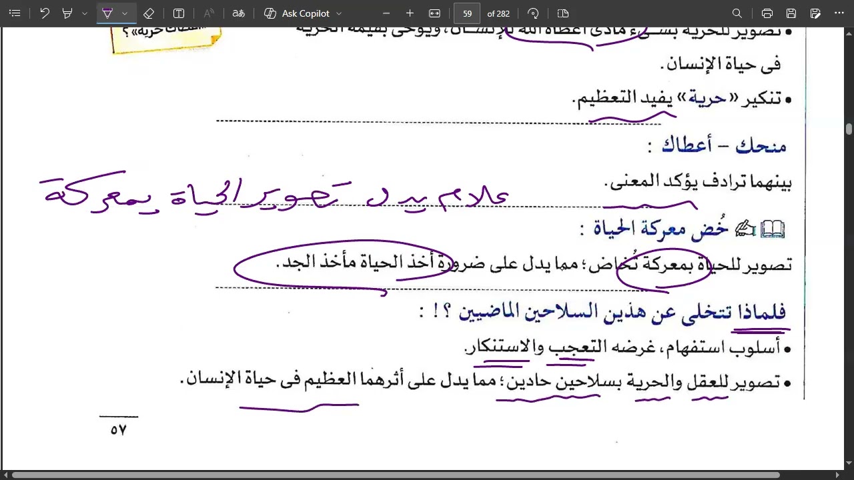Open the table of contents panel
Image resolution: width=854 pixels, height=480 pixels.
tap(15, 13)
